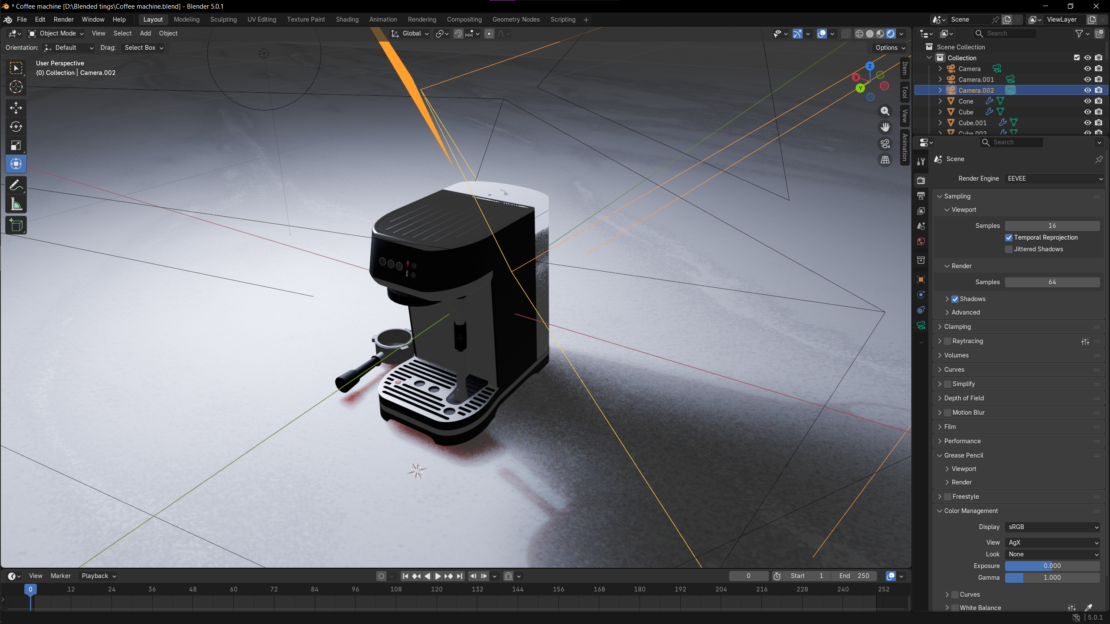Open the camera Object Data properties tab

pyautogui.click(x=921, y=325)
